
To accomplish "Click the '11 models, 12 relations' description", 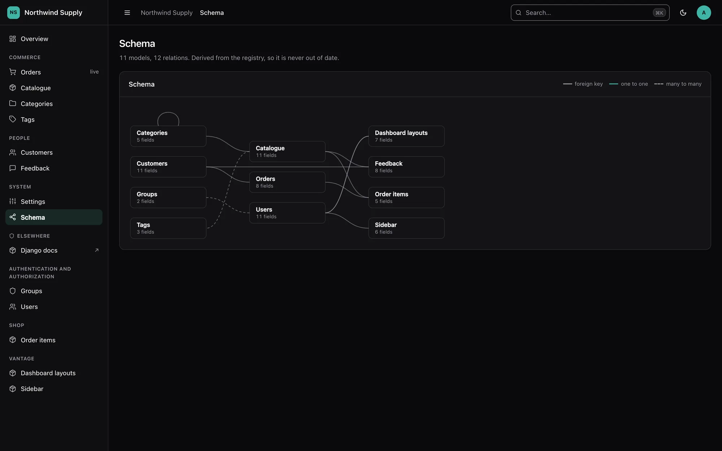I will [x=229, y=58].
